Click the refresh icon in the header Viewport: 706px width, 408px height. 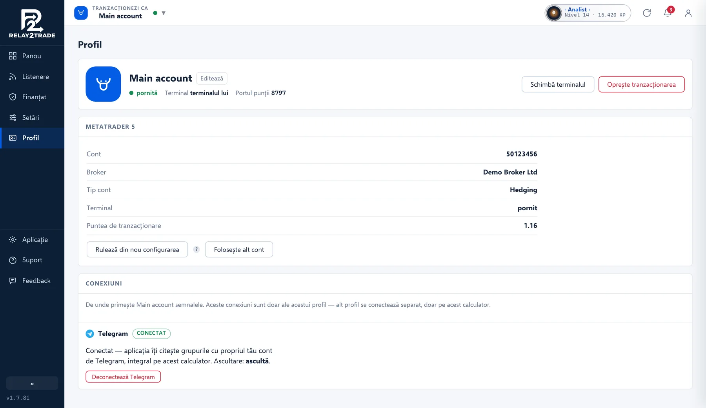point(647,13)
